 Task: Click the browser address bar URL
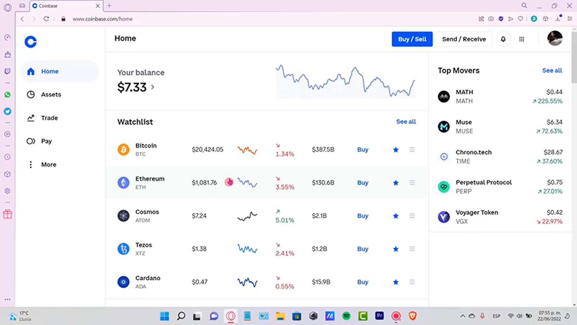102,19
